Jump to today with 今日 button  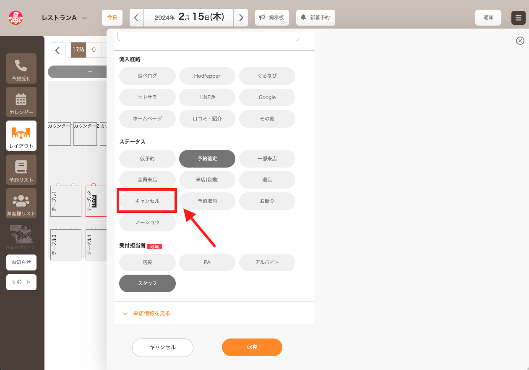point(112,18)
